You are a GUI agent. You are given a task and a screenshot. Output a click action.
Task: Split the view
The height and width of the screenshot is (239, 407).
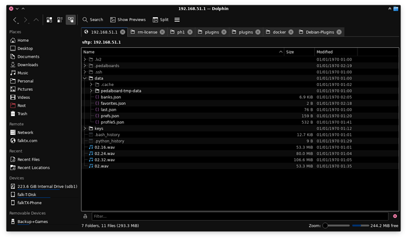(160, 19)
